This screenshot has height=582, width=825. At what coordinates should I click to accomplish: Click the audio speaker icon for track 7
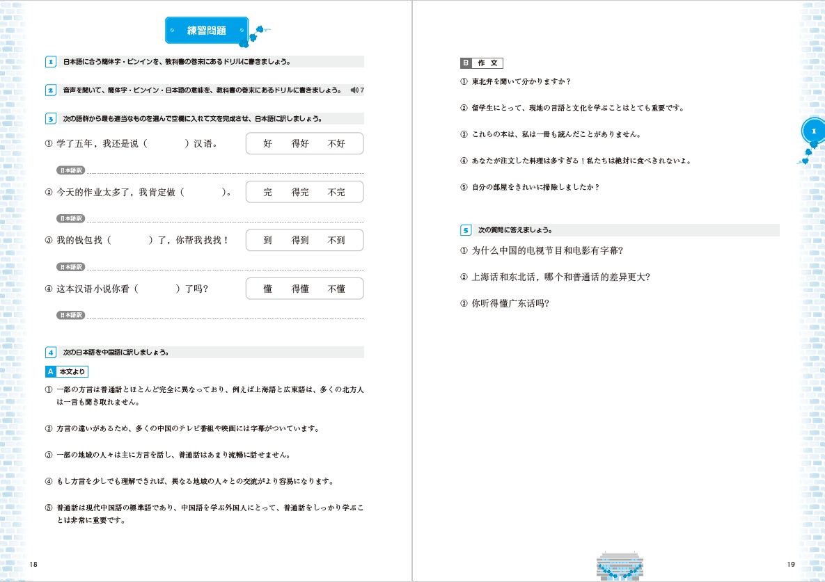point(354,90)
